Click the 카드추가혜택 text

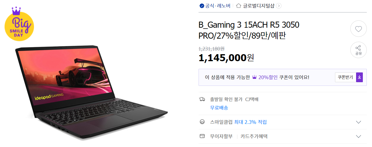click(x=254, y=136)
